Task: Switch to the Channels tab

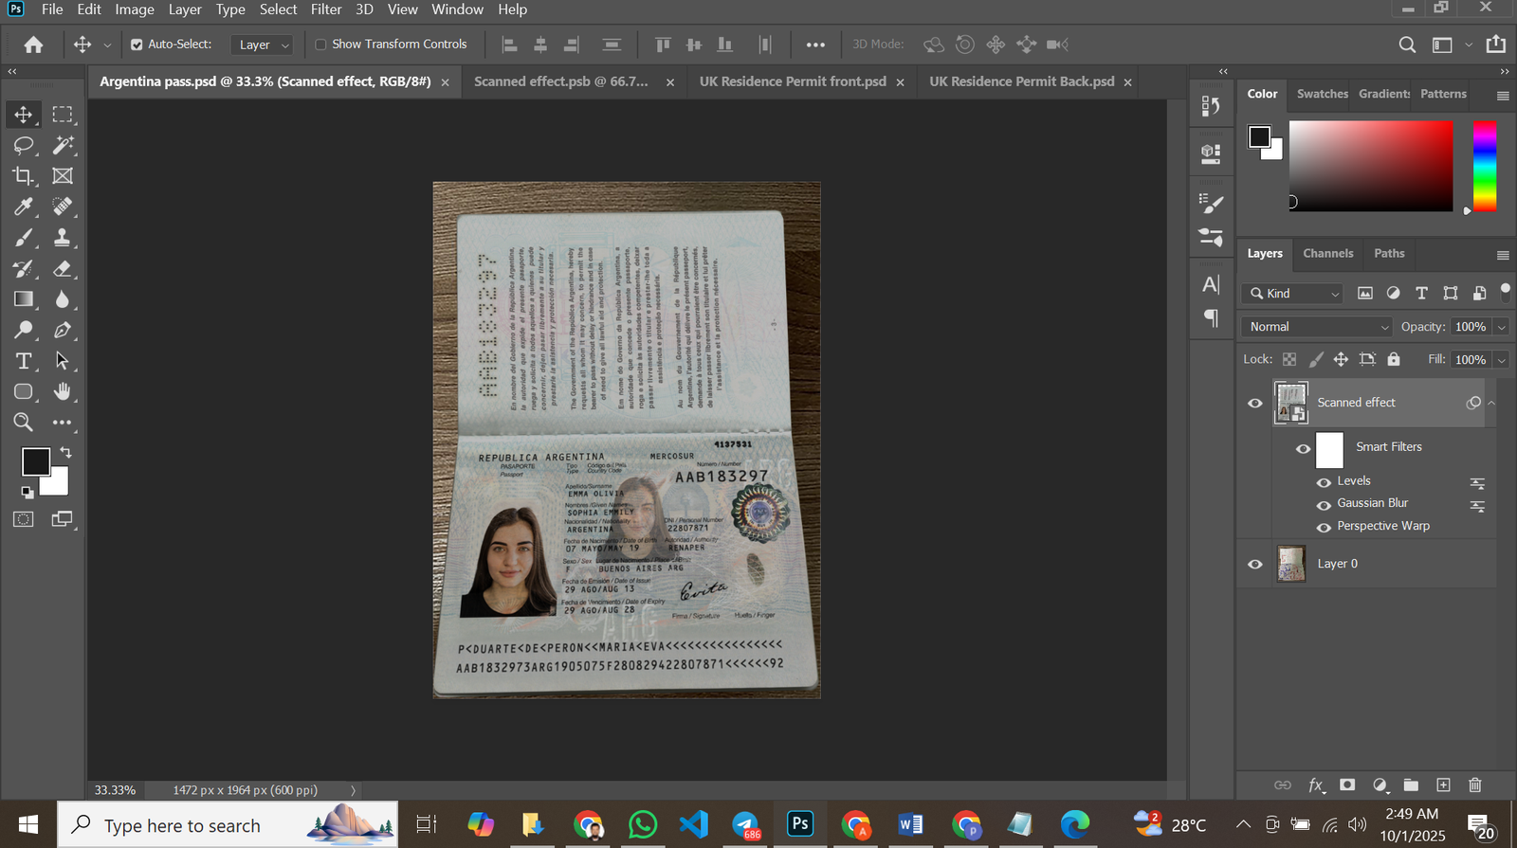Action: pyautogui.click(x=1327, y=254)
